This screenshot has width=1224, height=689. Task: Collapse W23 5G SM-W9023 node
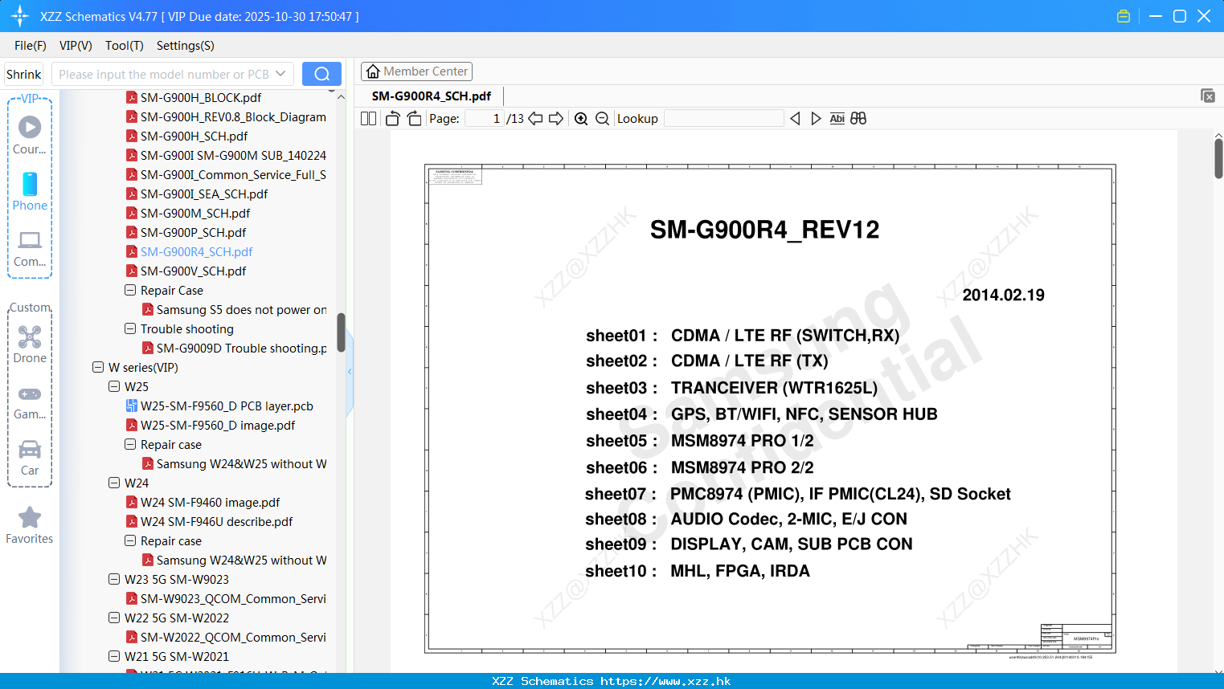(114, 579)
